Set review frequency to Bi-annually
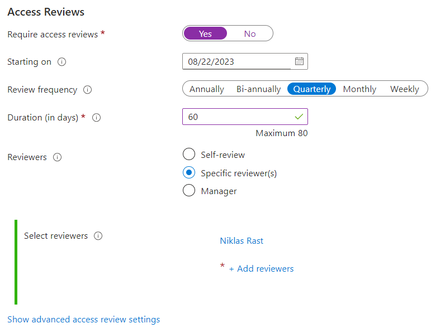 (258, 89)
